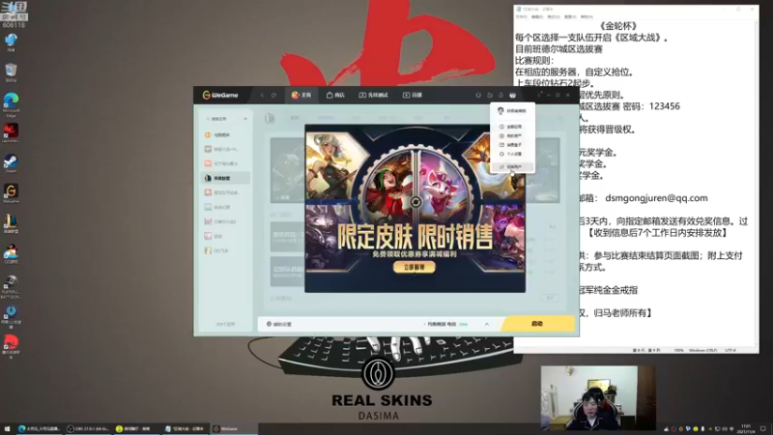Select 我的资产 in the account popup

click(511, 135)
